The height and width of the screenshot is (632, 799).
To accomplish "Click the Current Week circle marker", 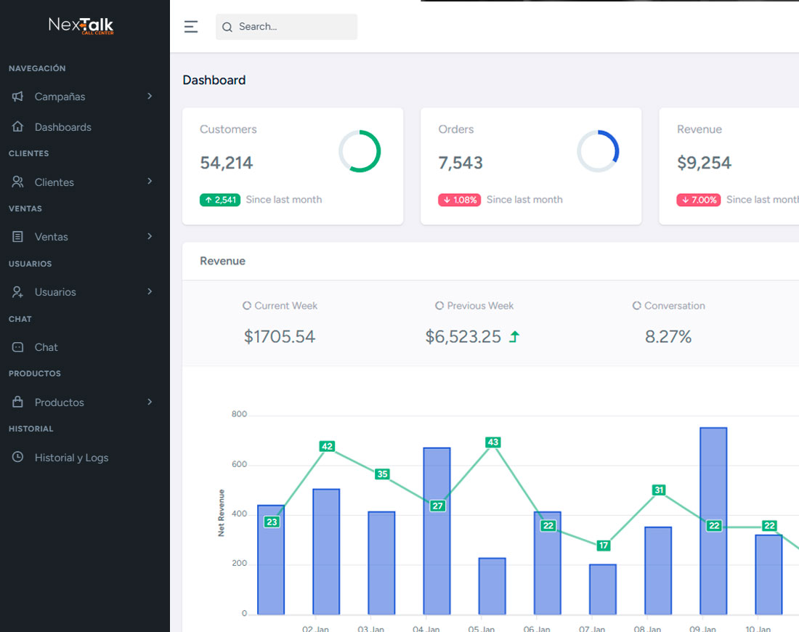I will (x=247, y=305).
